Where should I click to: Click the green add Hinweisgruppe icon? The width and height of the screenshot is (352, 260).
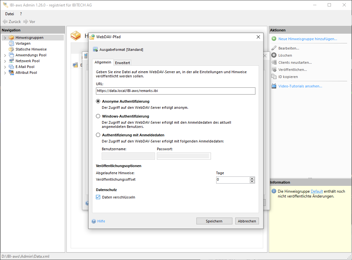[274, 39]
